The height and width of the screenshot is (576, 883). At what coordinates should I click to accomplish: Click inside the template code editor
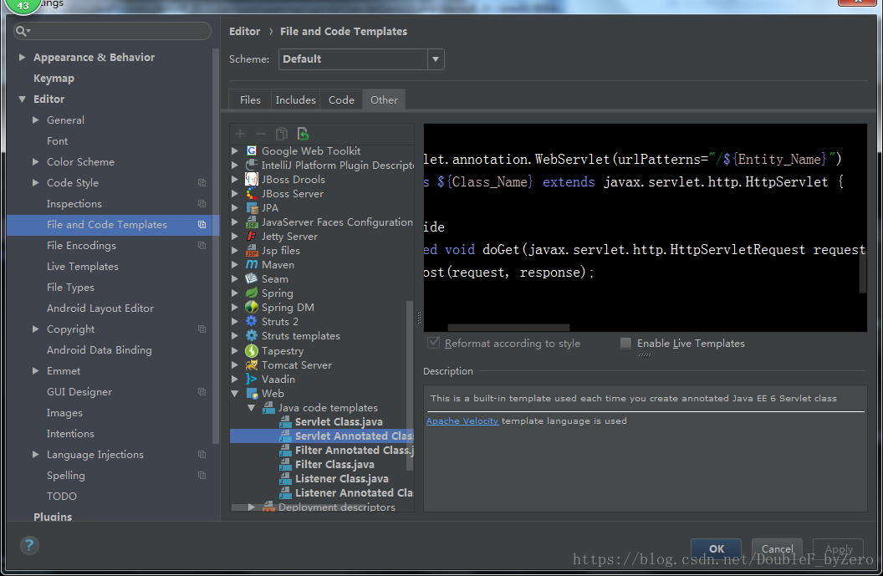point(645,227)
